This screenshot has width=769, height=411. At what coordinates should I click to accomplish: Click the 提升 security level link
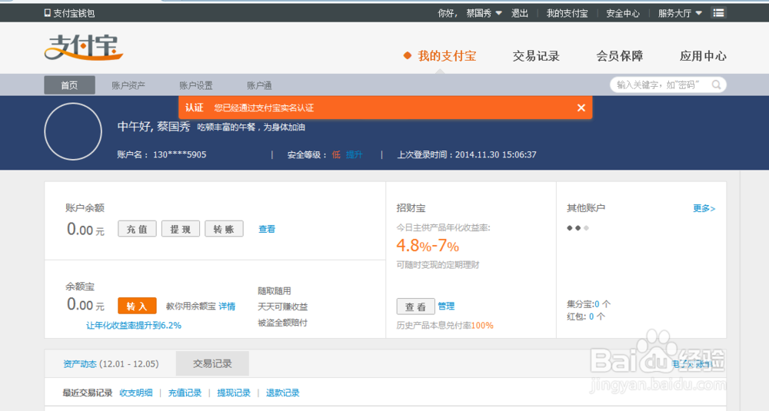pos(354,154)
